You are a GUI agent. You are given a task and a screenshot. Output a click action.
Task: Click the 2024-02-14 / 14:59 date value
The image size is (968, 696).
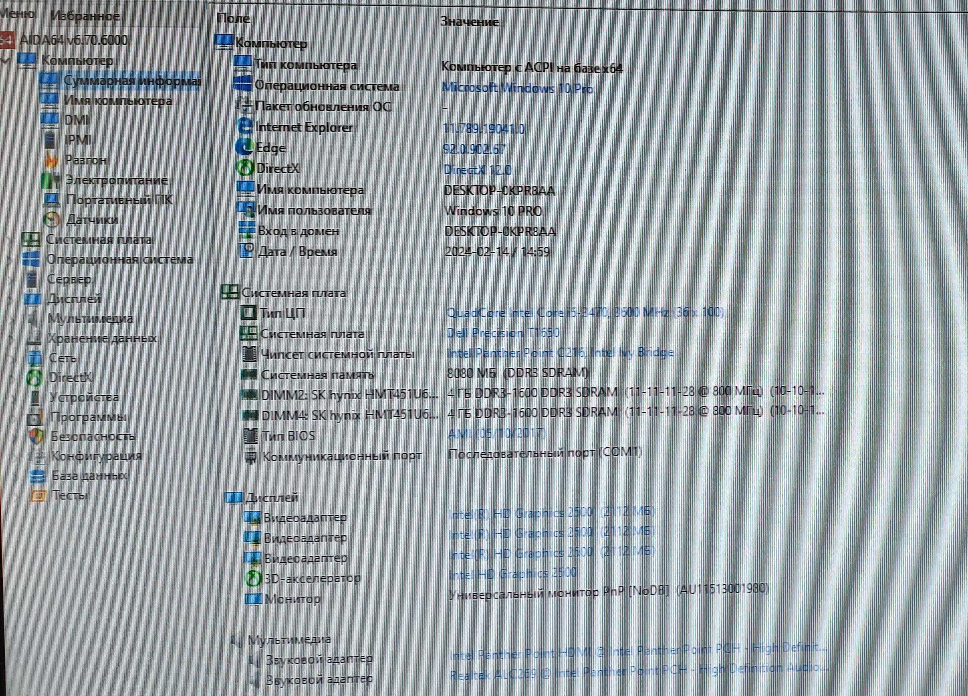pyautogui.click(x=497, y=251)
